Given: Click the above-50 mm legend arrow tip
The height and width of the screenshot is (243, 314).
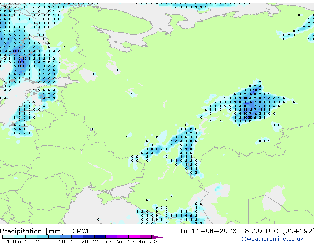Looking at the screenshot, I should (157, 237).
